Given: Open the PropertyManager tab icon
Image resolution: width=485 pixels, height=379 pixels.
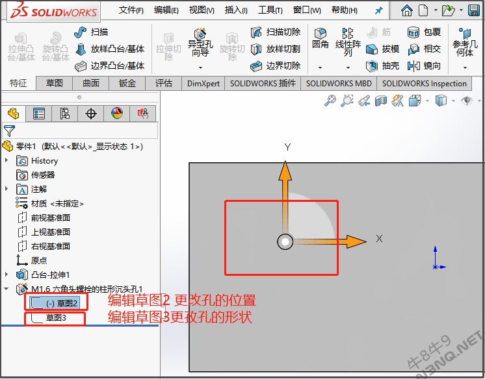Looking at the screenshot, I should coord(38,114).
